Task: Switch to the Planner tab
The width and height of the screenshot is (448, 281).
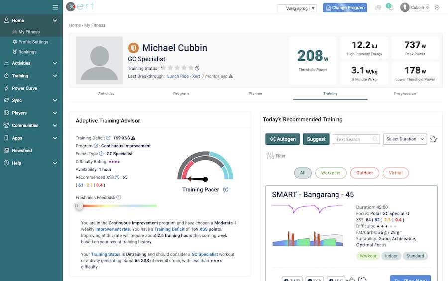Action: click(255, 94)
